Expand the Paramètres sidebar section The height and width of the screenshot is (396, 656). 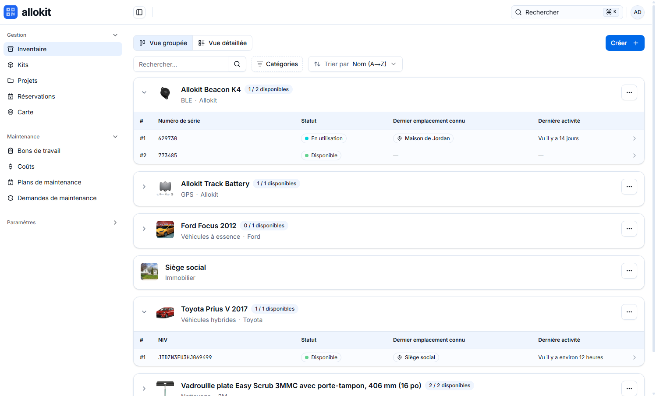115,223
